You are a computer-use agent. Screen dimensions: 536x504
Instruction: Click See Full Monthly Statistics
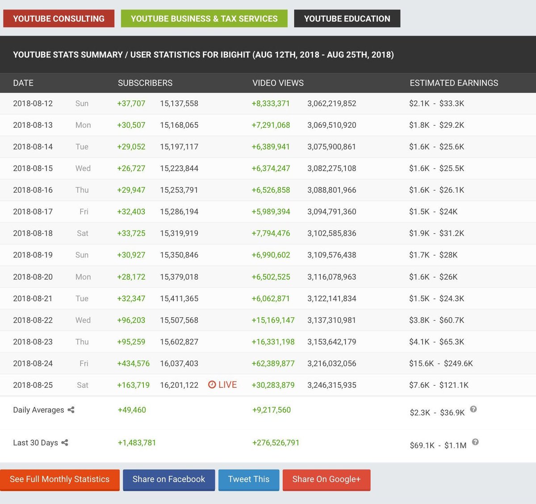pos(60,480)
